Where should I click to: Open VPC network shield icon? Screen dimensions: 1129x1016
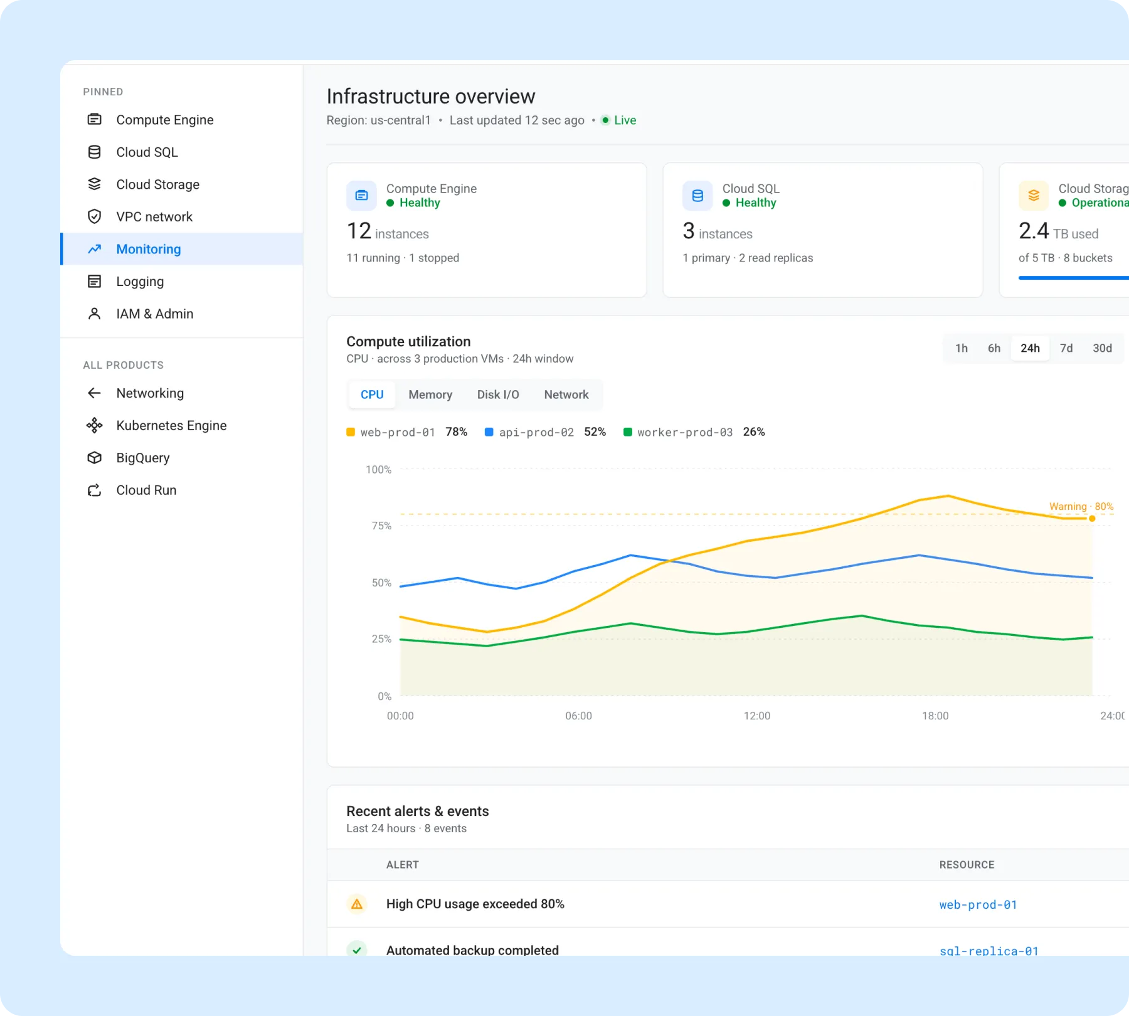coord(94,216)
